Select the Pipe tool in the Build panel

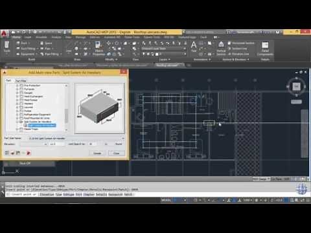coord(46,49)
